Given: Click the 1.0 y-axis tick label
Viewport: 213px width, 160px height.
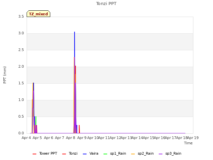Looking at the screenshot, I should tap(21, 100).
